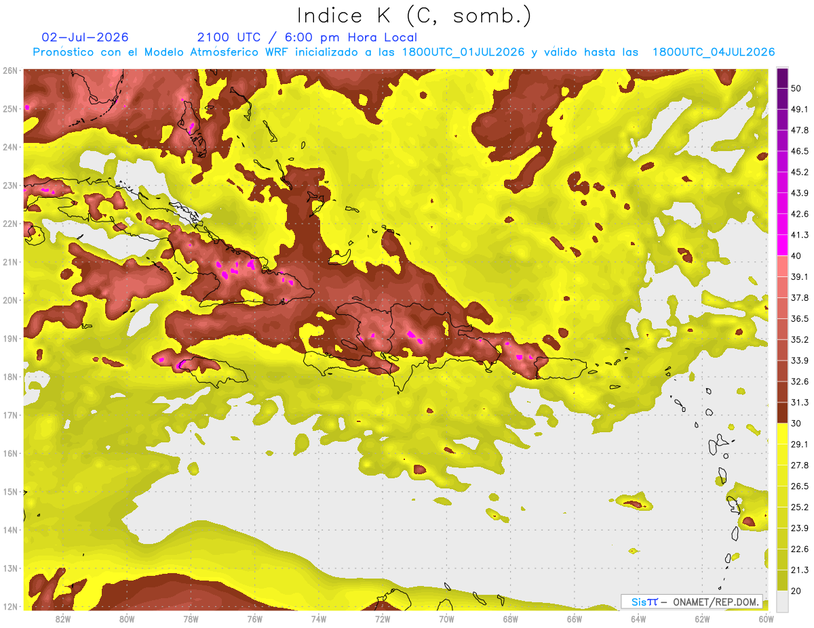The height and width of the screenshot is (628, 814).
Task: Click the 62W longitude label
Action: click(x=701, y=619)
